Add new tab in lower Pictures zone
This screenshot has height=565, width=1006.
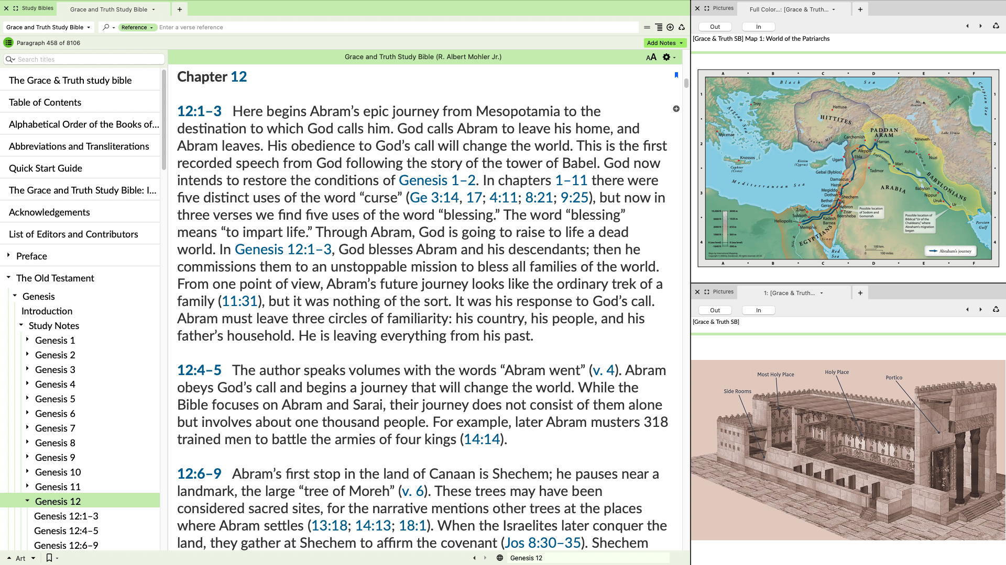(x=860, y=293)
